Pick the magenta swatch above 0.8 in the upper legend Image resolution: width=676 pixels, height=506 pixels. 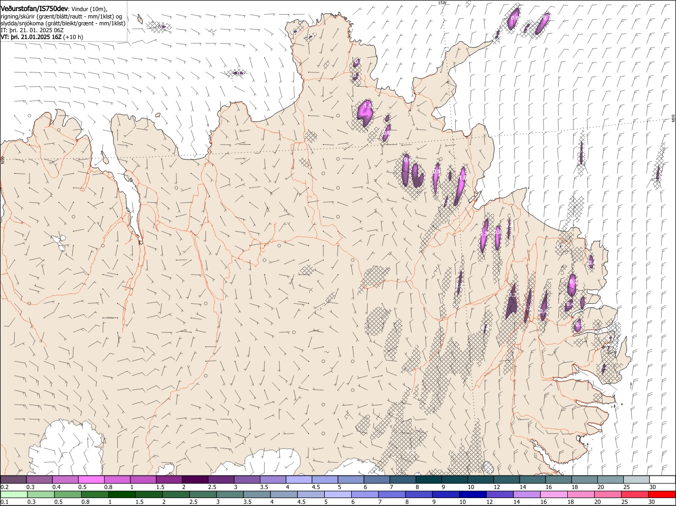coord(117,480)
